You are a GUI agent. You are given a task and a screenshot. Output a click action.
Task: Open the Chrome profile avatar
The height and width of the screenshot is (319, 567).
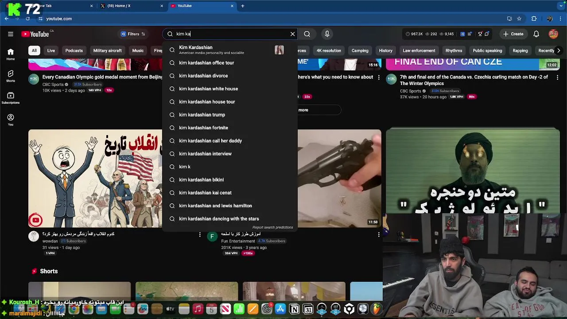click(550, 19)
